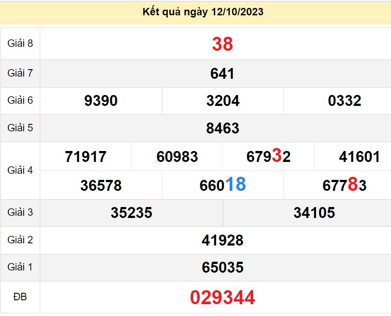Click Giải 4 number 60983
This screenshot has height=316, width=391.
coord(177,157)
